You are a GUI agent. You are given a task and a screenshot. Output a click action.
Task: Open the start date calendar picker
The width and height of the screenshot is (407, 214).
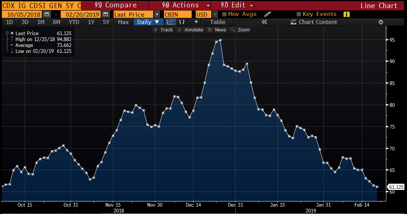point(47,14)
